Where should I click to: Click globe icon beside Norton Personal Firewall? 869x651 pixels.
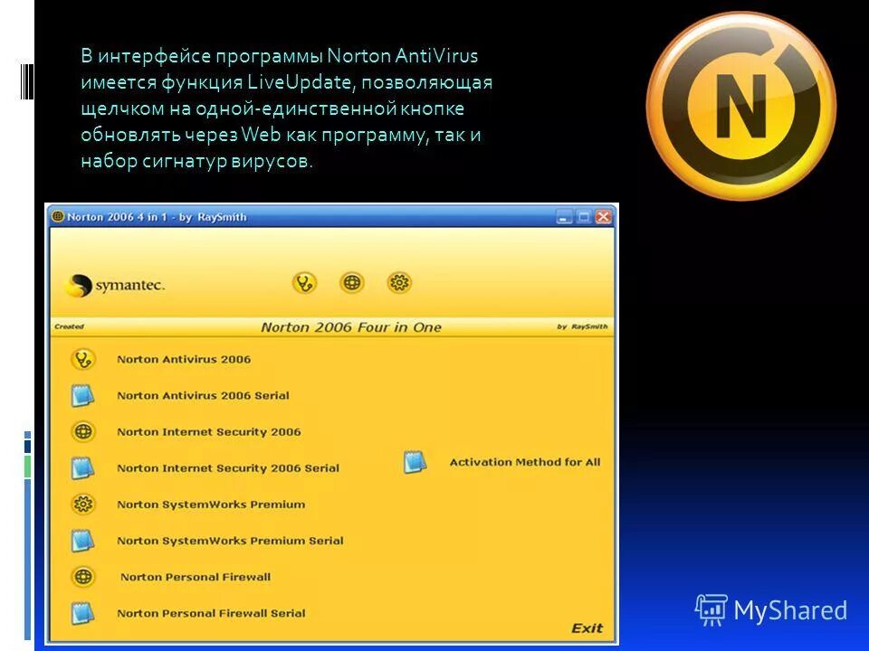pyautogui.click(x=83, y=577)
